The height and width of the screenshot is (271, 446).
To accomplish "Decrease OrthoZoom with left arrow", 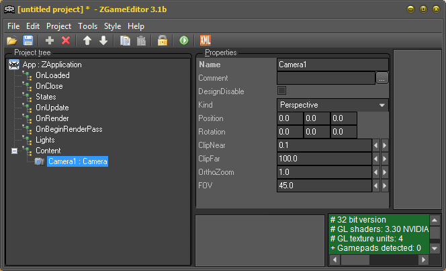I will pos(376,172).
